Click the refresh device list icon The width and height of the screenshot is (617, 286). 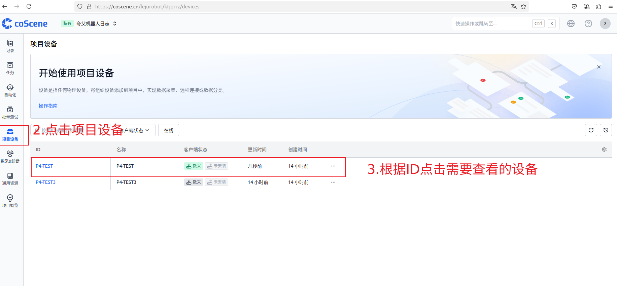click(x=591, y=130)
